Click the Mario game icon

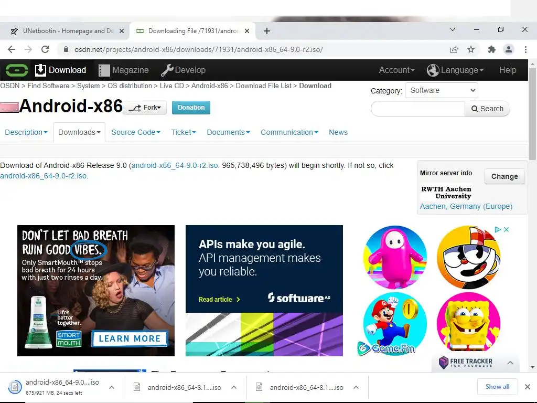click(395, 323)
